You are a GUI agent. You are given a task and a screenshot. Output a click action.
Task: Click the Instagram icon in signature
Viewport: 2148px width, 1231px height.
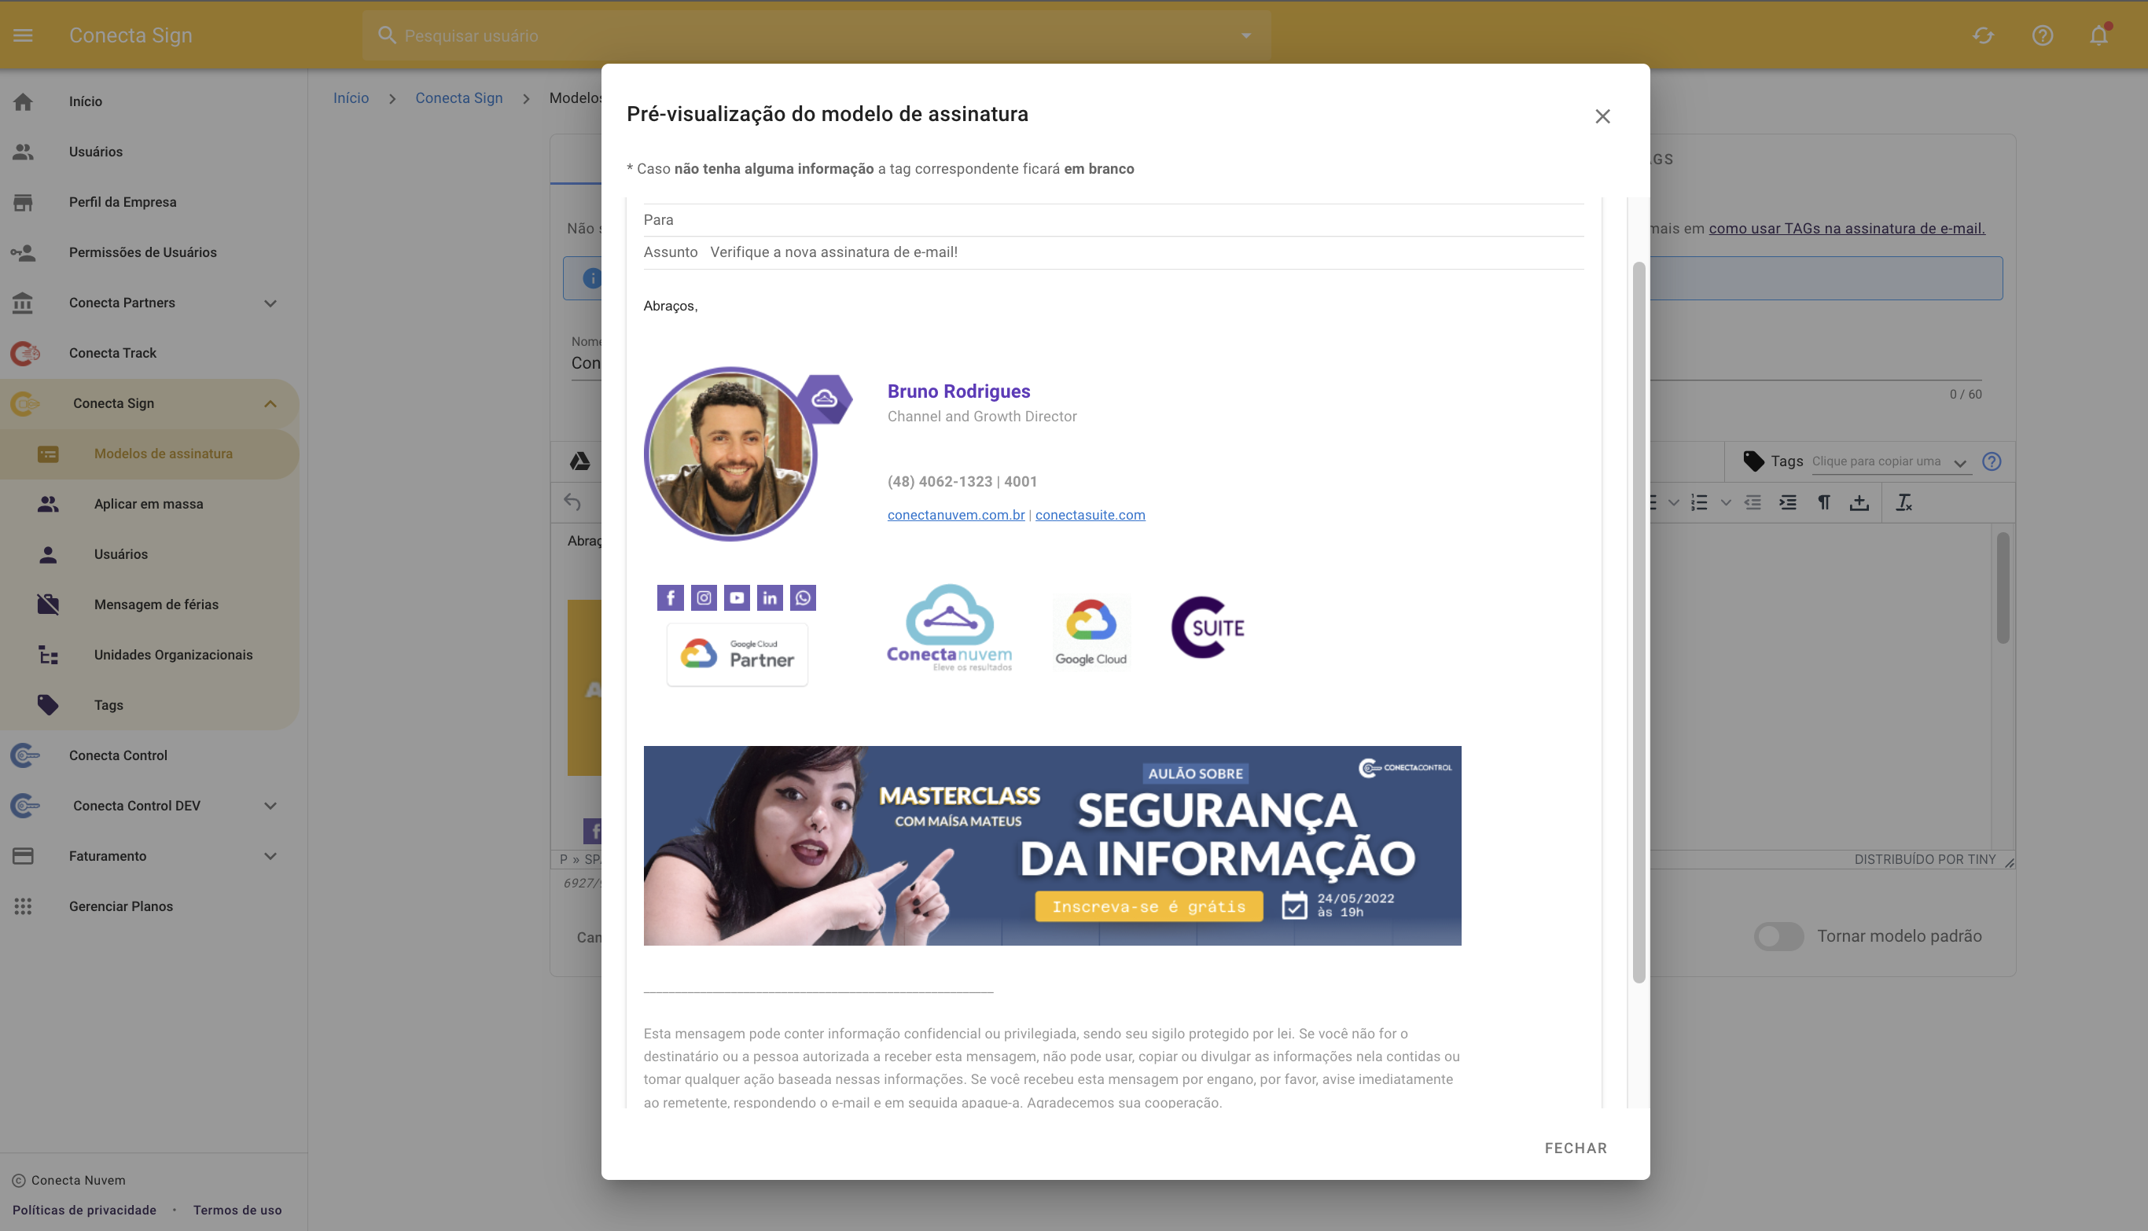(704, 597)
